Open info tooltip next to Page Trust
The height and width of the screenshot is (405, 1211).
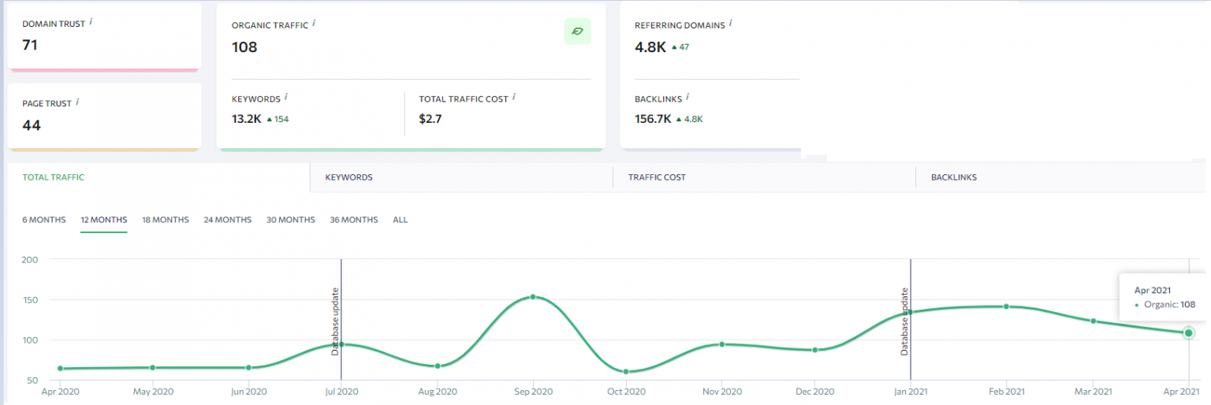click(x=77, y=102)
